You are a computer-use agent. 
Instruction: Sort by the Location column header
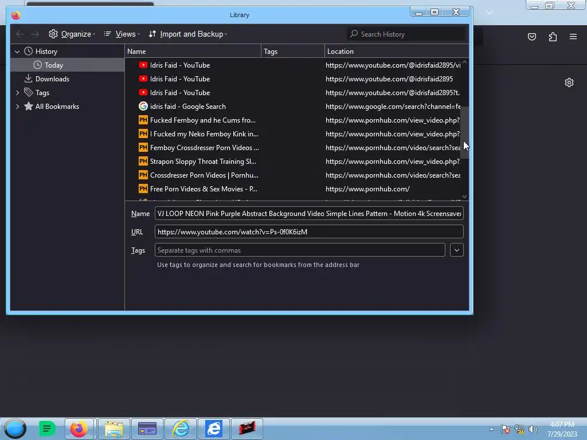point(397,51)
